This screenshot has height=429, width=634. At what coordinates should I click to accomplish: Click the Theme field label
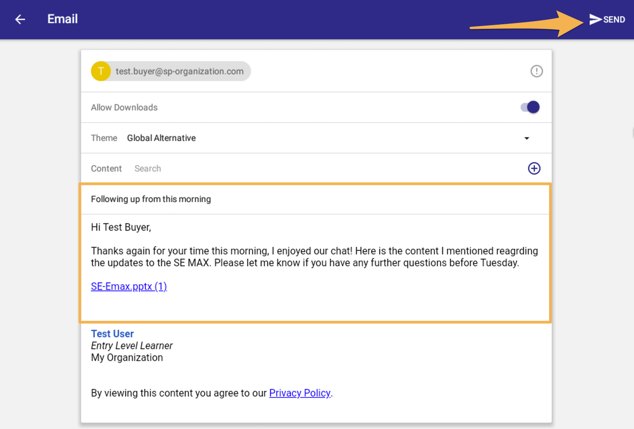[104, 138]
